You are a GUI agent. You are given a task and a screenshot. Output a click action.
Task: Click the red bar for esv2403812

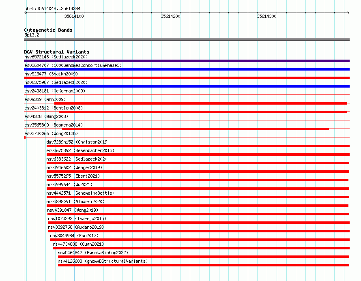203,112
